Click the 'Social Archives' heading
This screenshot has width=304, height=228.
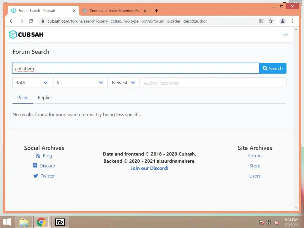[x=44, y=148]
